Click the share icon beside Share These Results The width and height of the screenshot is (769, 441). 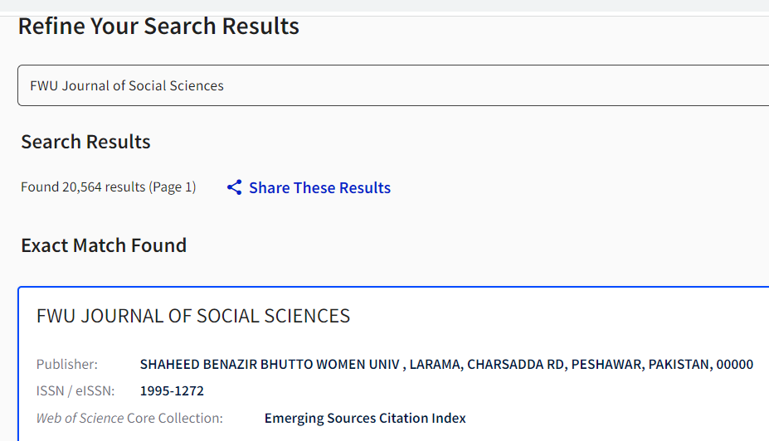[x=235, y=187]
